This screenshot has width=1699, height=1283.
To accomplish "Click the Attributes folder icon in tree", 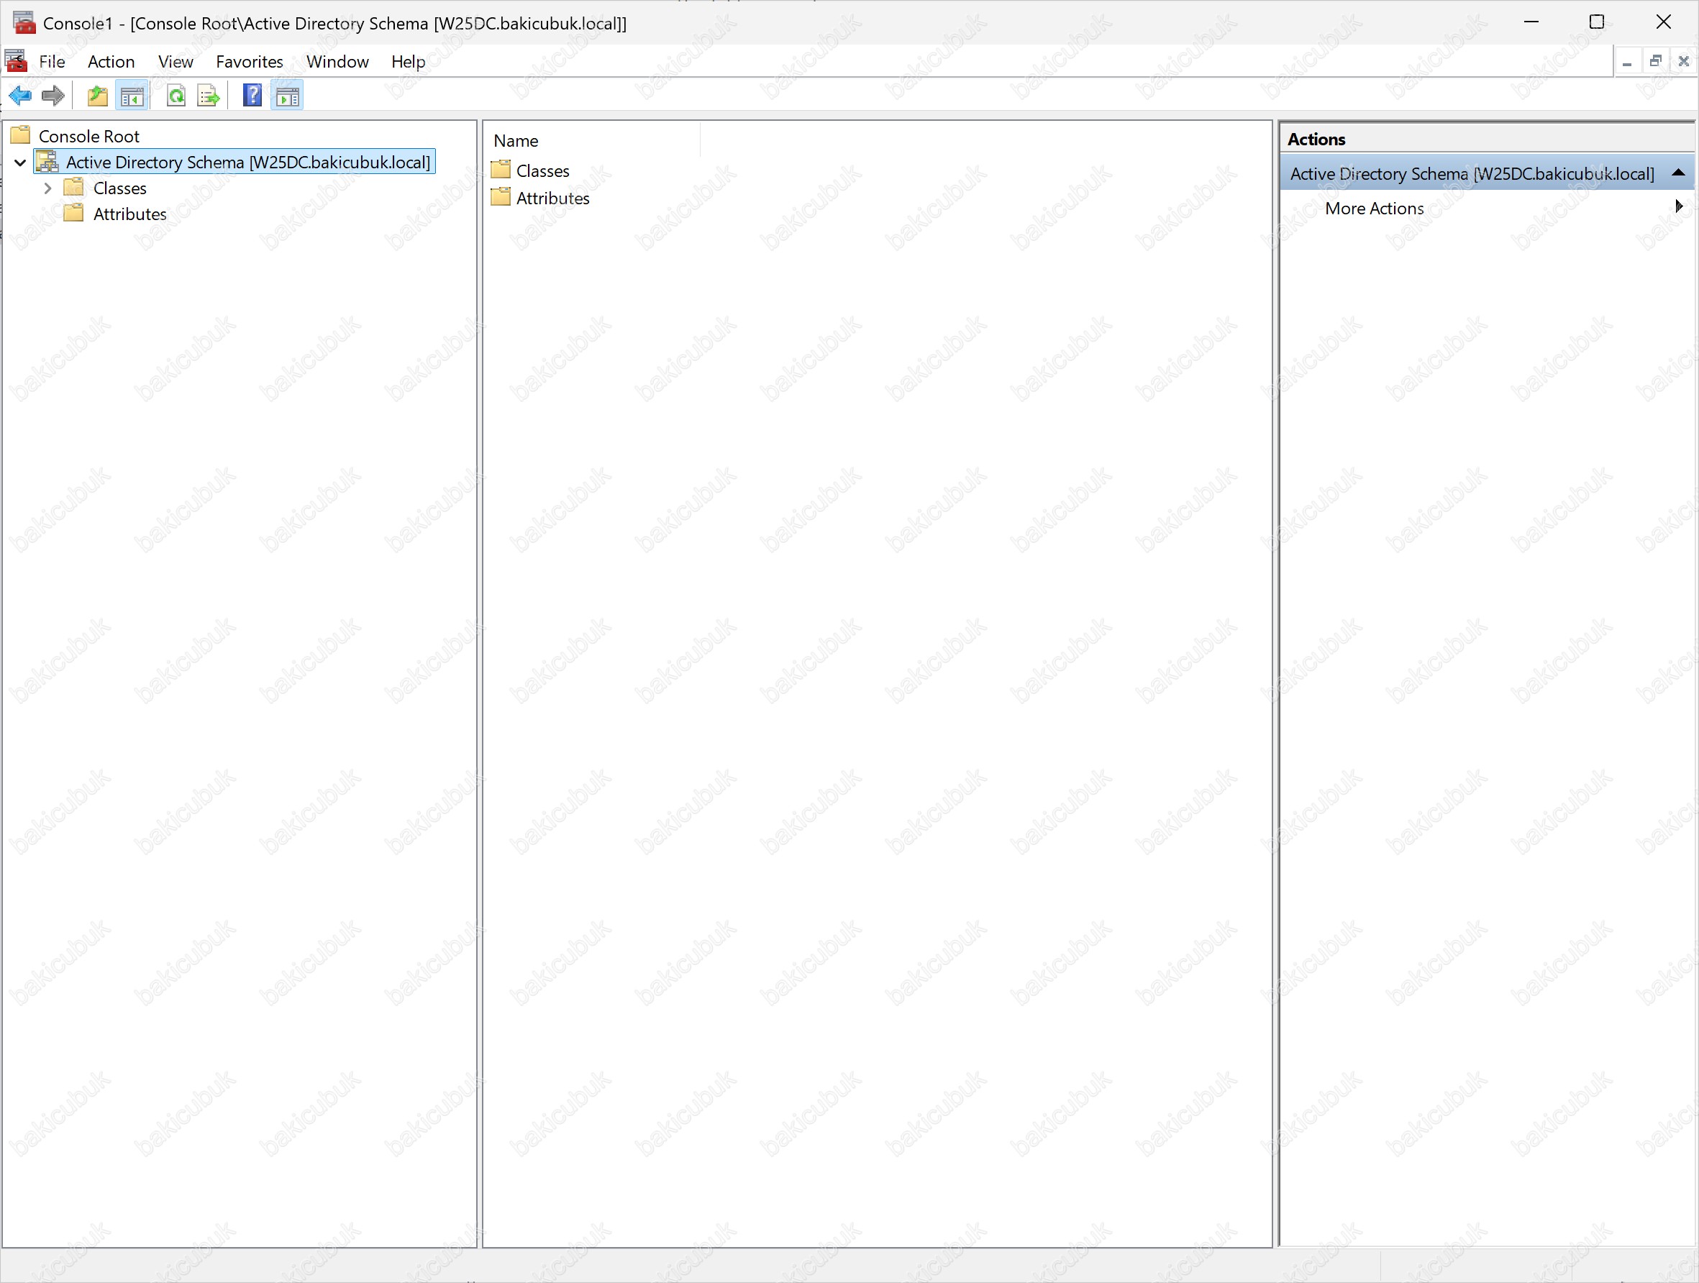I will tap(74, 213).
